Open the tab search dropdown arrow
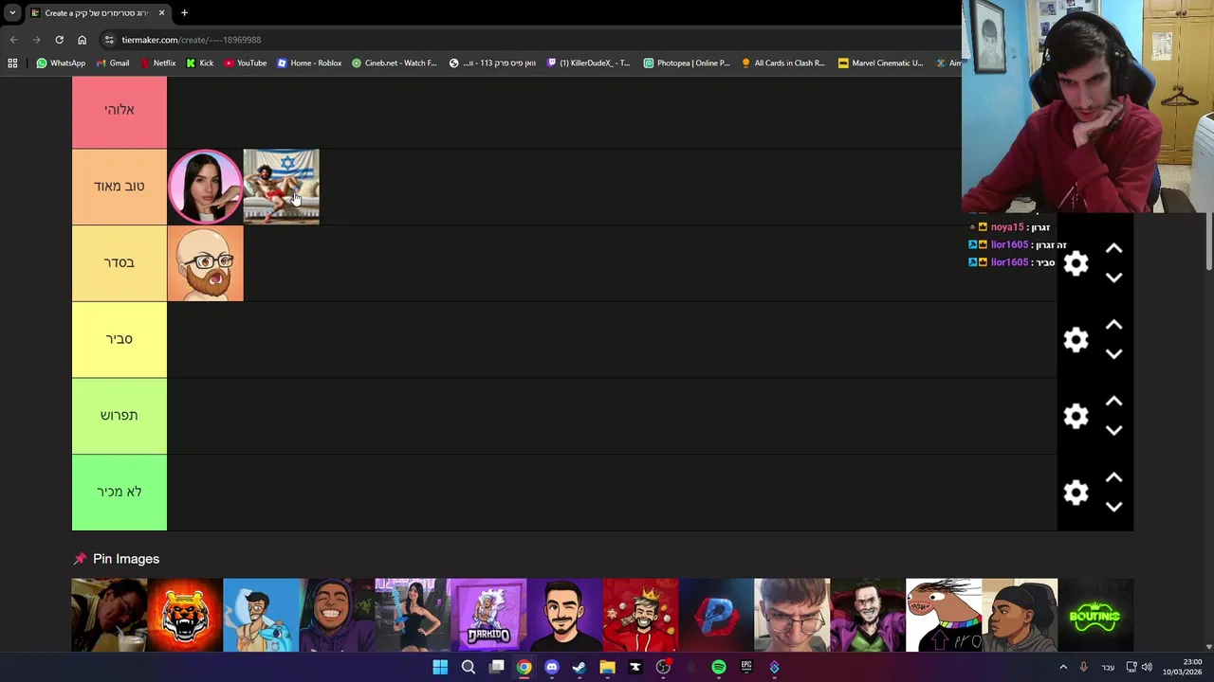1214x682 pixels. [12, 12]
